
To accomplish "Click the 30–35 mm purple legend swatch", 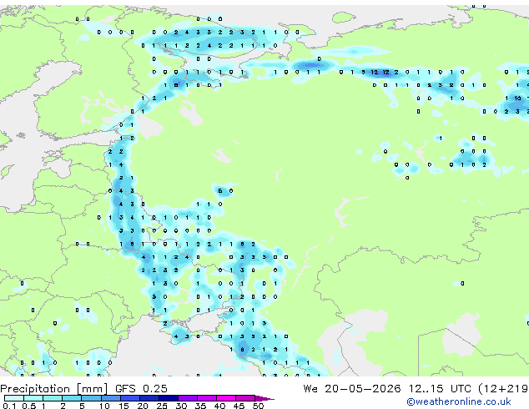I will click(x=187, y=398).
